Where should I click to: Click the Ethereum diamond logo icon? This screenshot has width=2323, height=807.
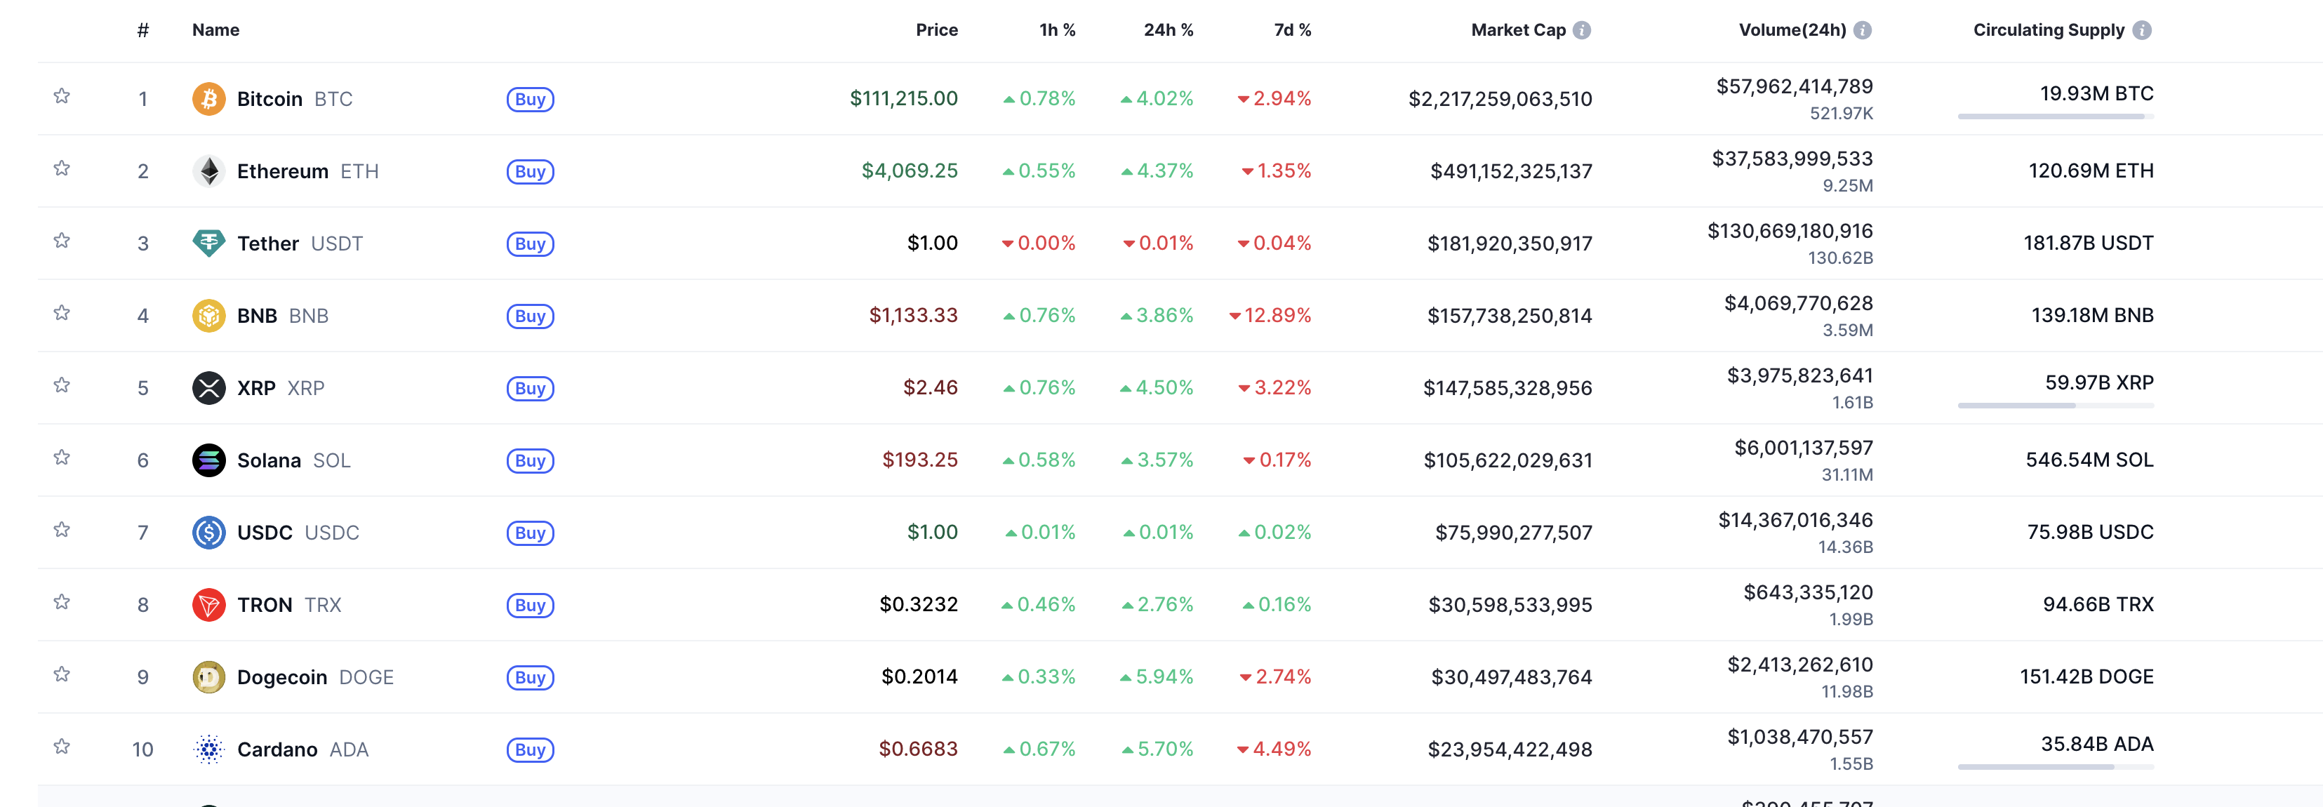[x=208, y=171]
